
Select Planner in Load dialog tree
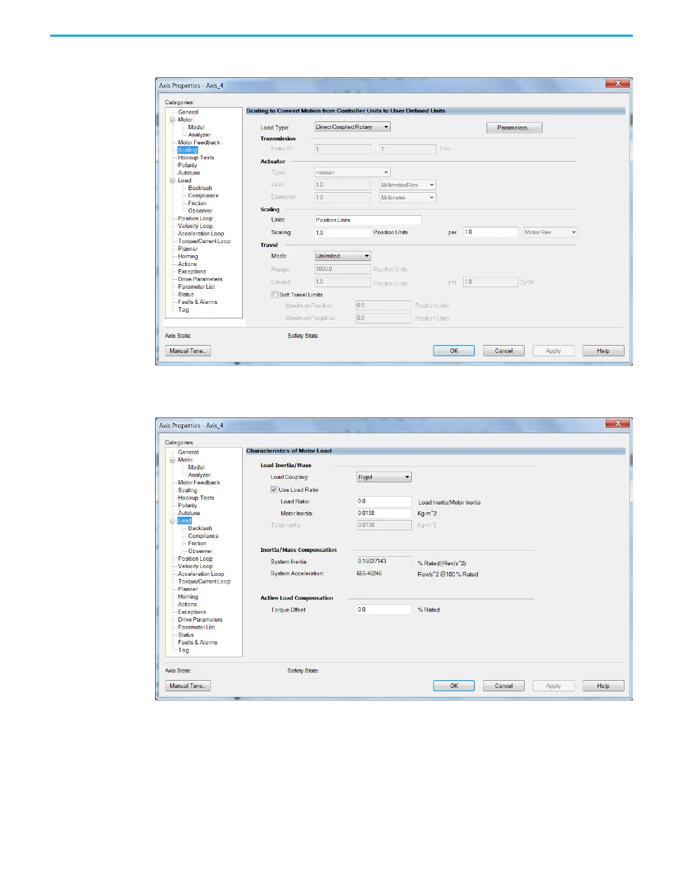coord(187,589)
